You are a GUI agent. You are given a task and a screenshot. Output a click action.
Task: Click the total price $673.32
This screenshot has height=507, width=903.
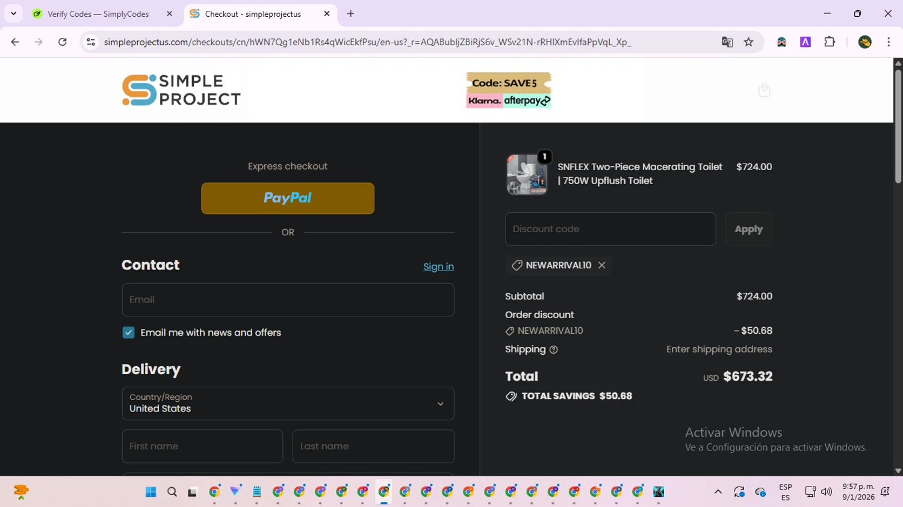(x=748, y=376)
